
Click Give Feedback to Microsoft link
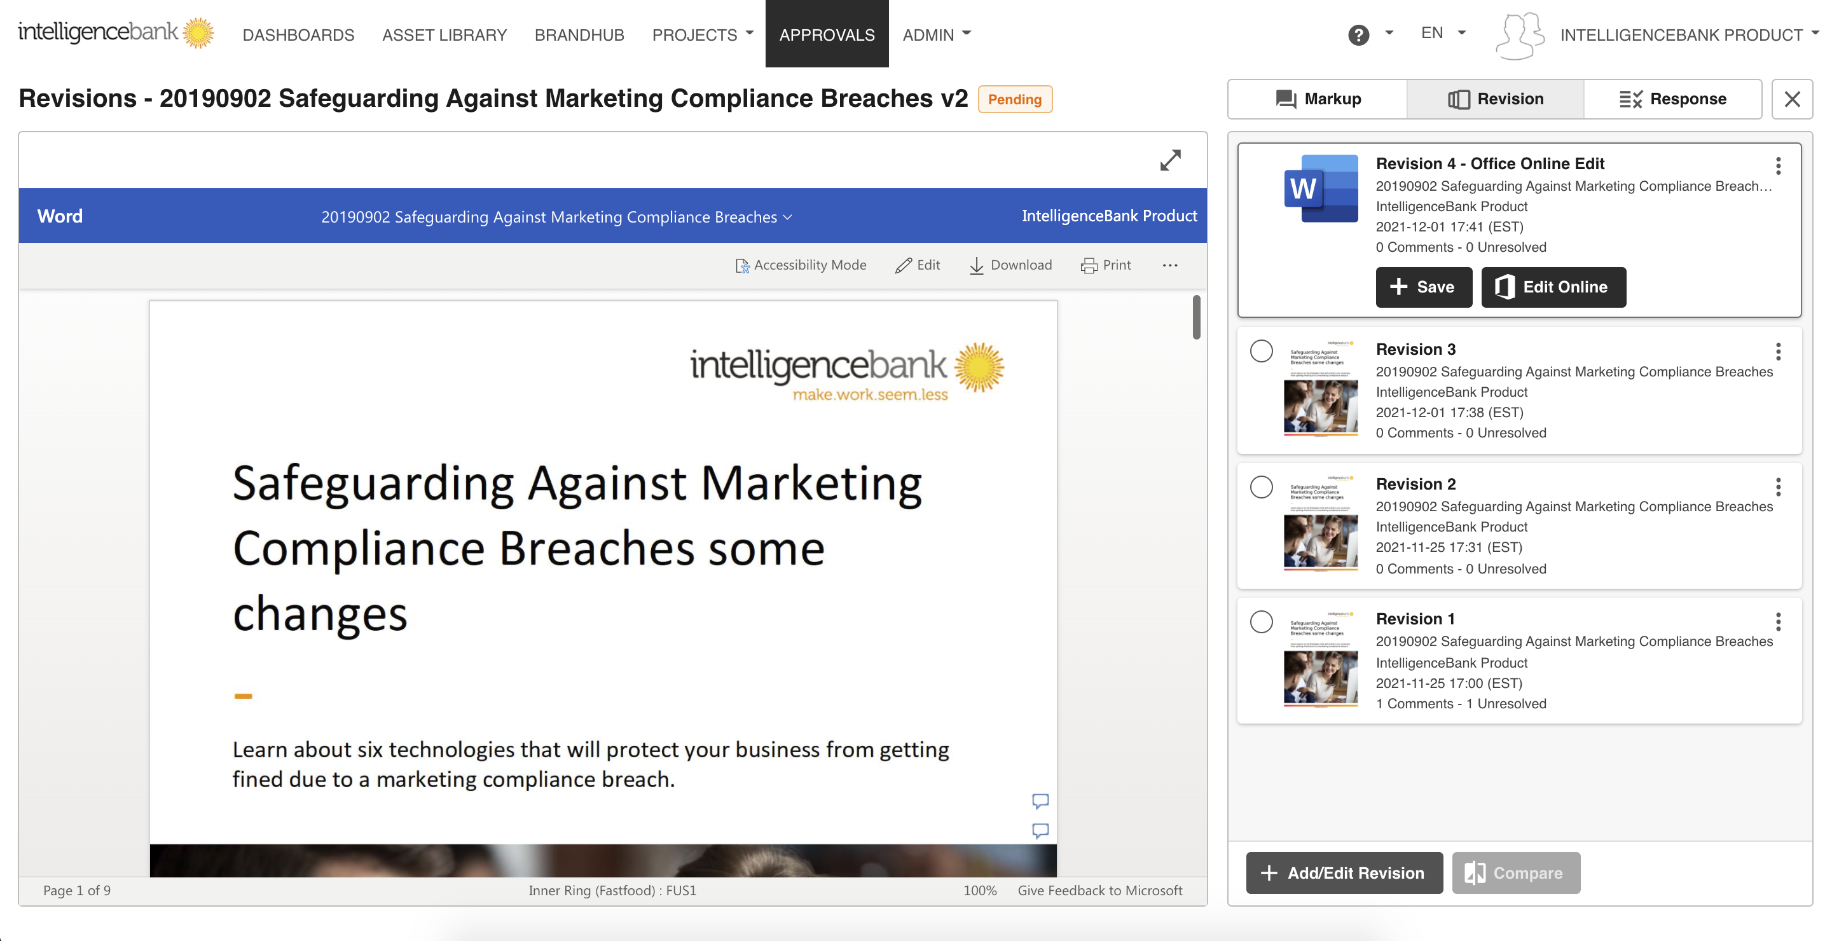tap(1099, 891)
